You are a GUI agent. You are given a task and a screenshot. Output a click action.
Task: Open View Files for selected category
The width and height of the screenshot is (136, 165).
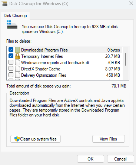tap(109, 139)
